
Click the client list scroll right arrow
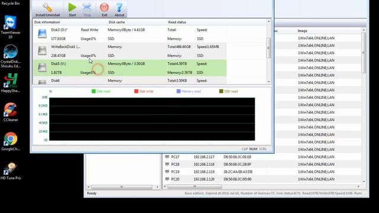(358, 186)
